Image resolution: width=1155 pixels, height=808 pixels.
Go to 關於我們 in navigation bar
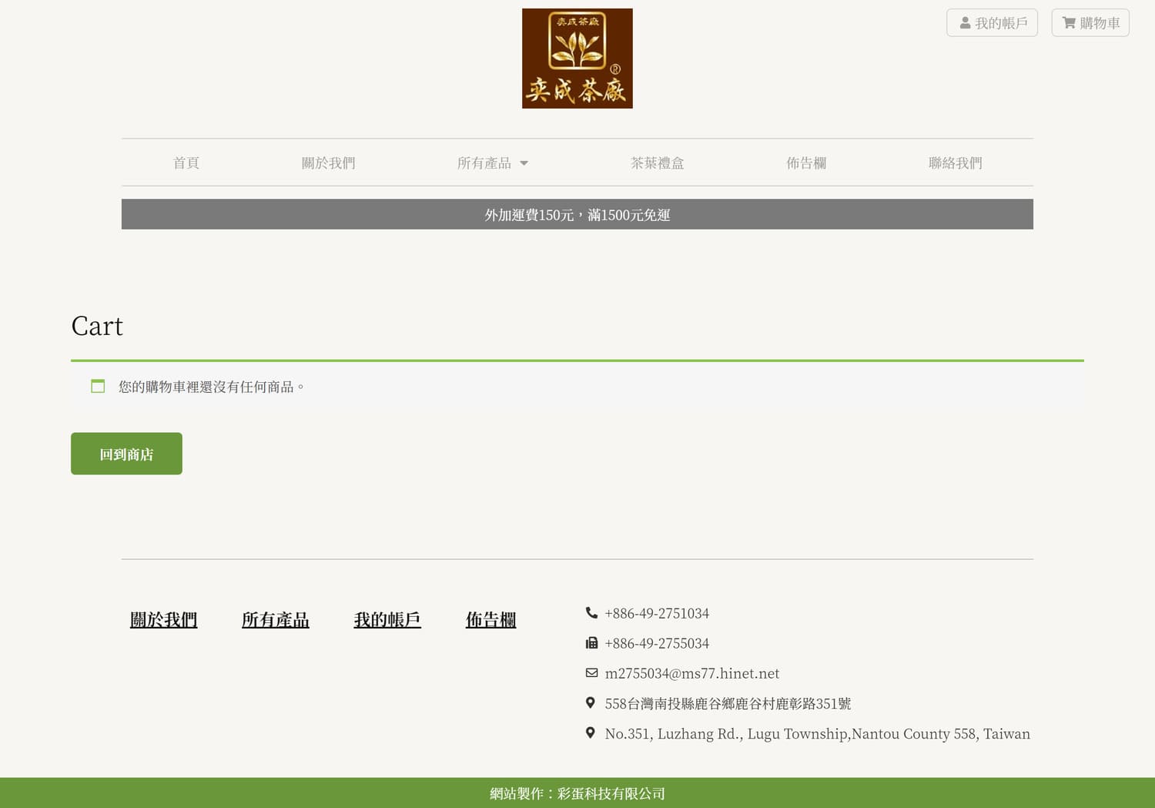(328, 163)
